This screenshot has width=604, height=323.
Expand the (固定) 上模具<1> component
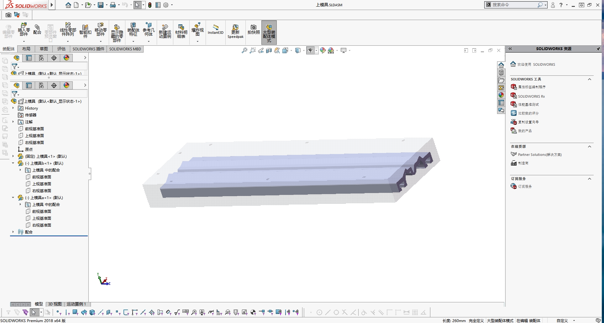[x=13, y=156]
